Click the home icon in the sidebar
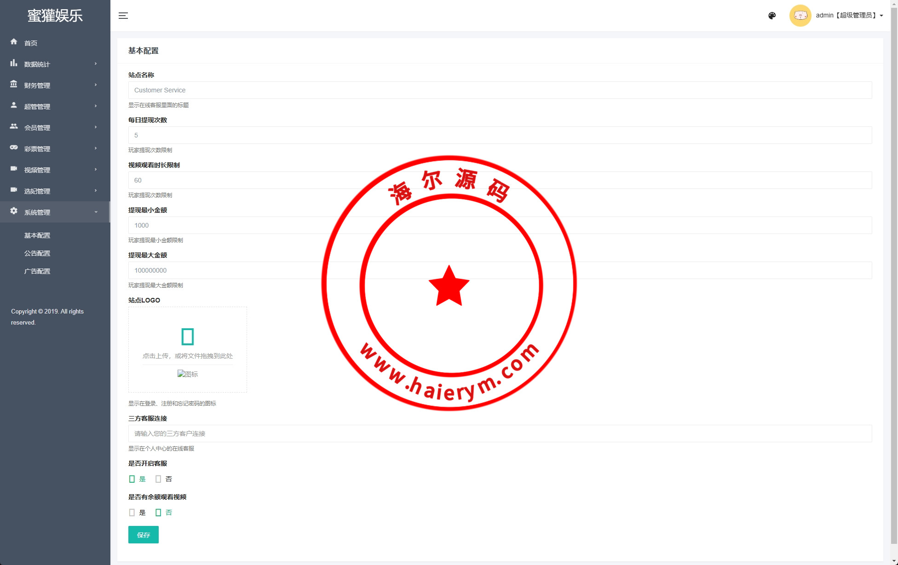The height and width of the screenshot is (565, 898). coord(14,42)
